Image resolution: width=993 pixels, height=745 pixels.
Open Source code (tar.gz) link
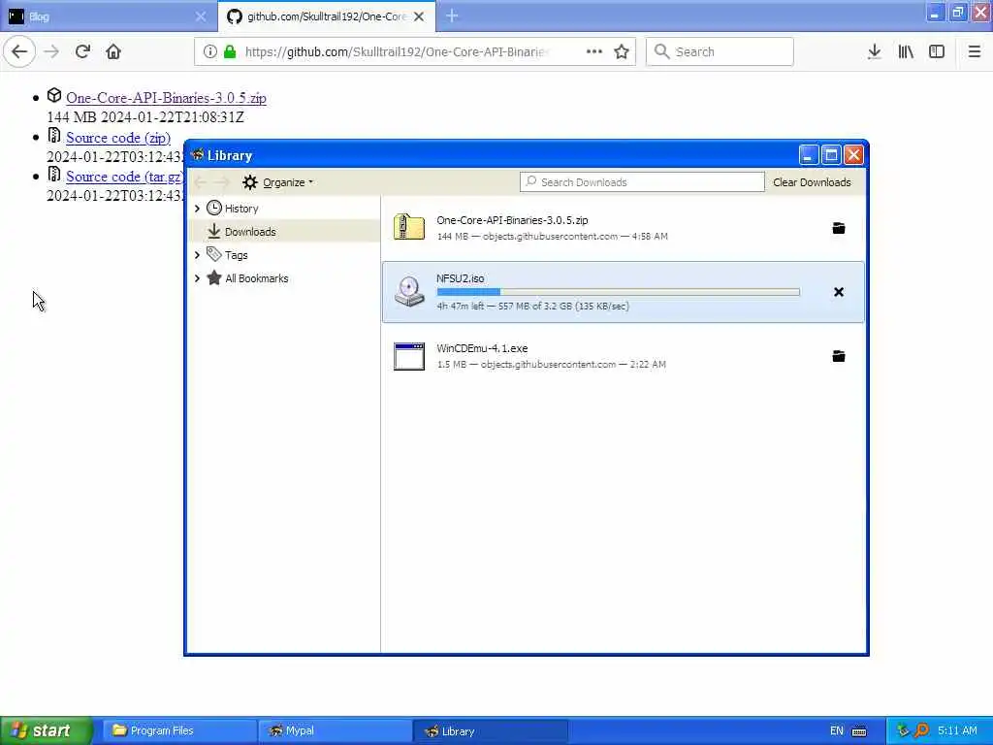tap(125, 177)
